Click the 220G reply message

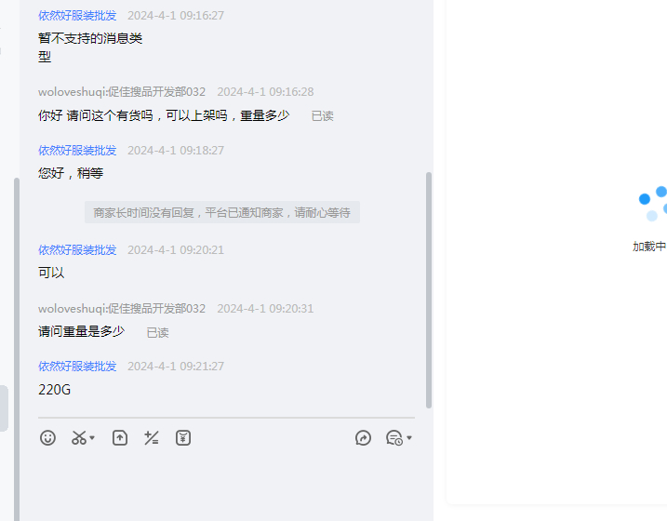[55, 390]
